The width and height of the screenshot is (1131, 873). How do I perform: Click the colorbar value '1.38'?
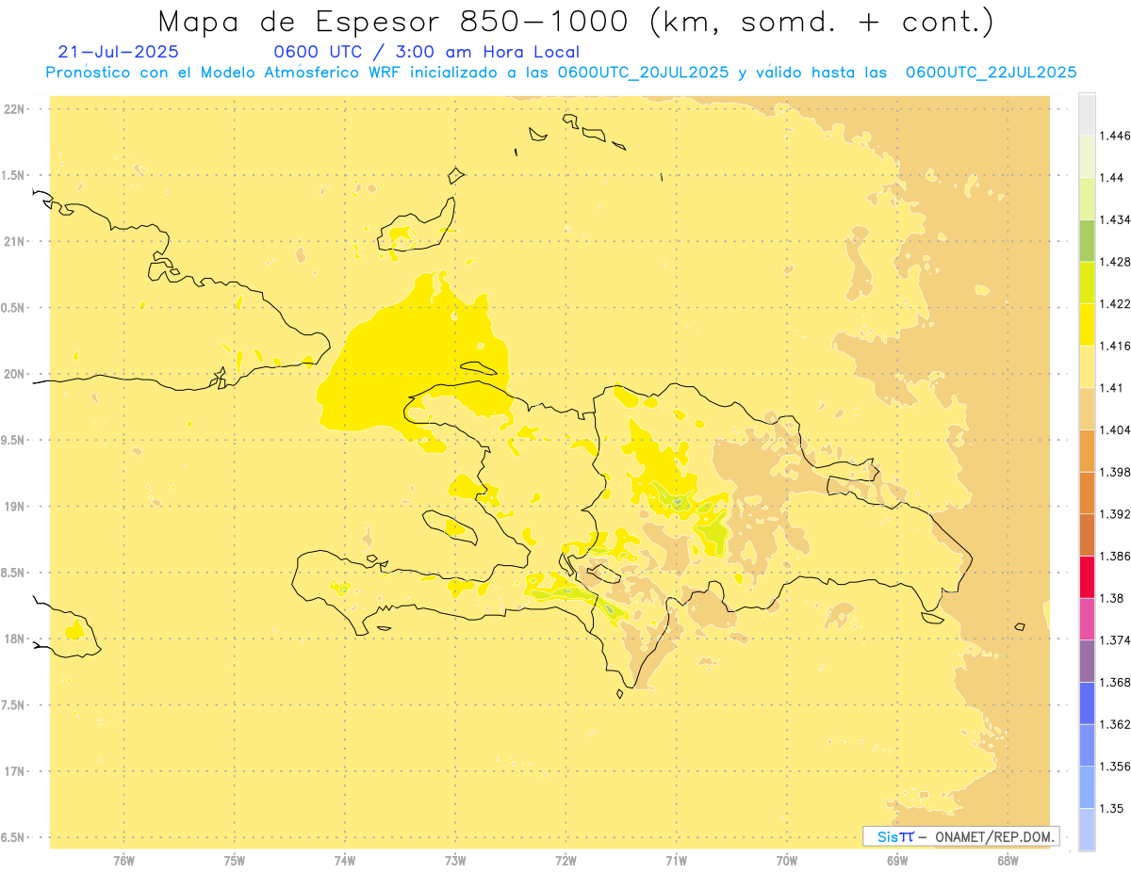[1111, 598]
